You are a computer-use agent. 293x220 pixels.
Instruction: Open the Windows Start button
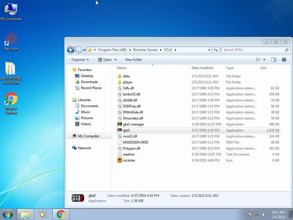click(x=8, y=214)
